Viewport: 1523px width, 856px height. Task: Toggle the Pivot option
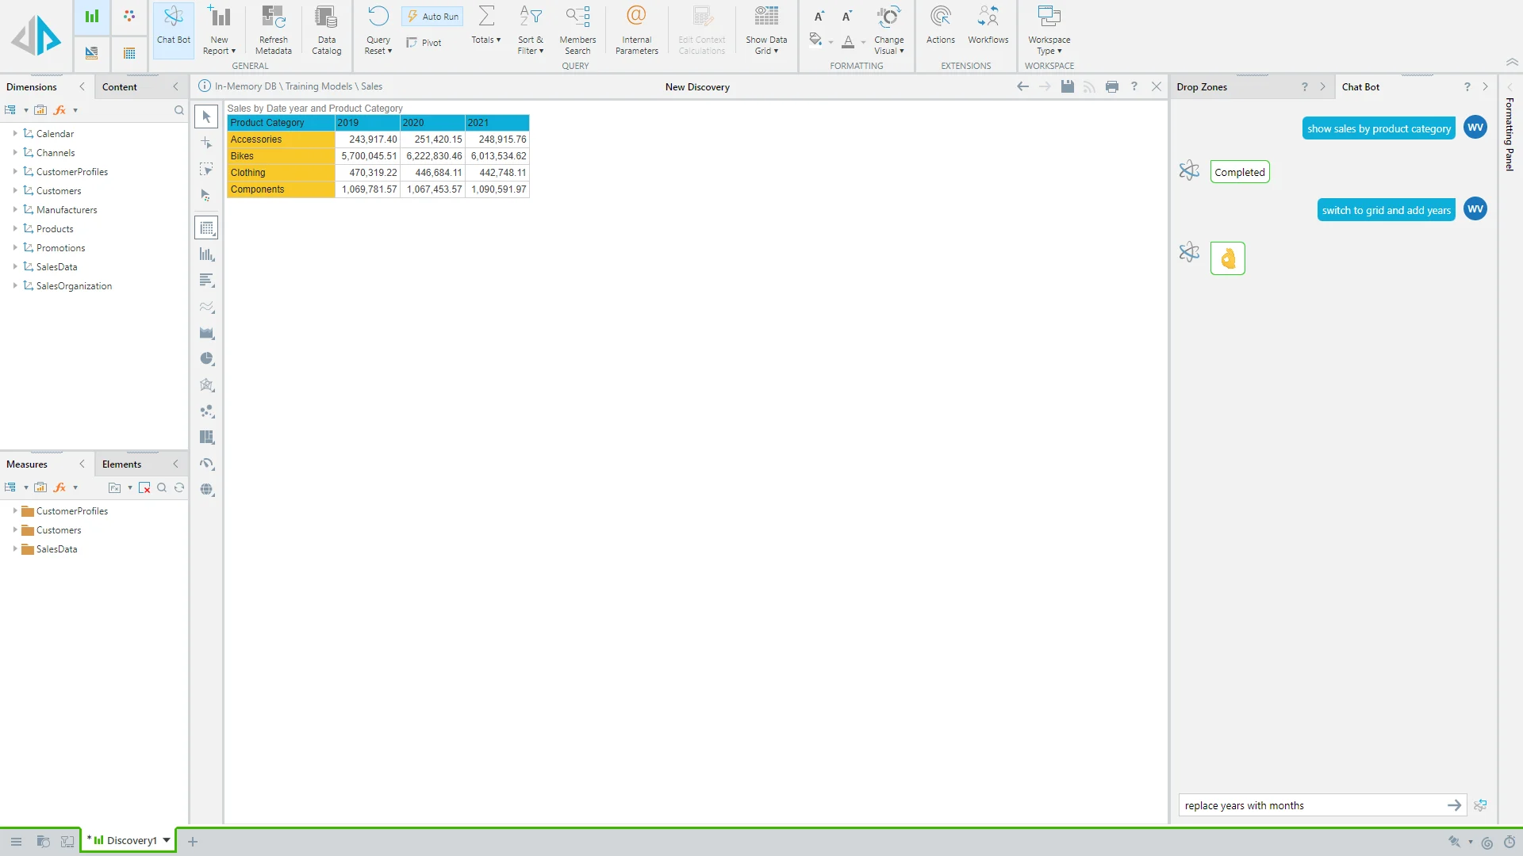pyautogui.click(x=424, y=43)
